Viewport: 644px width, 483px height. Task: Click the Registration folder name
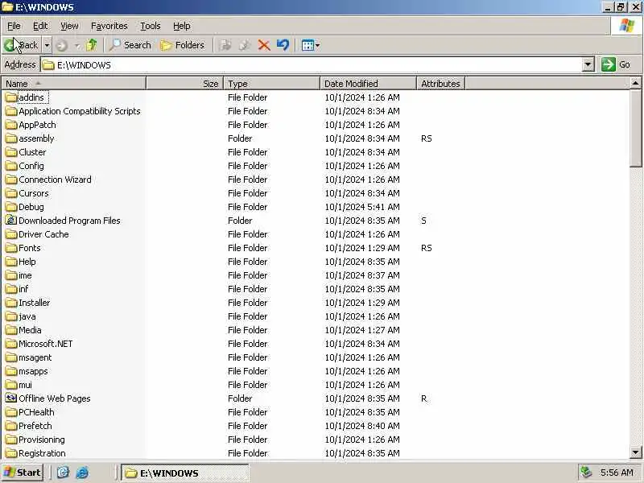(42, 453)
